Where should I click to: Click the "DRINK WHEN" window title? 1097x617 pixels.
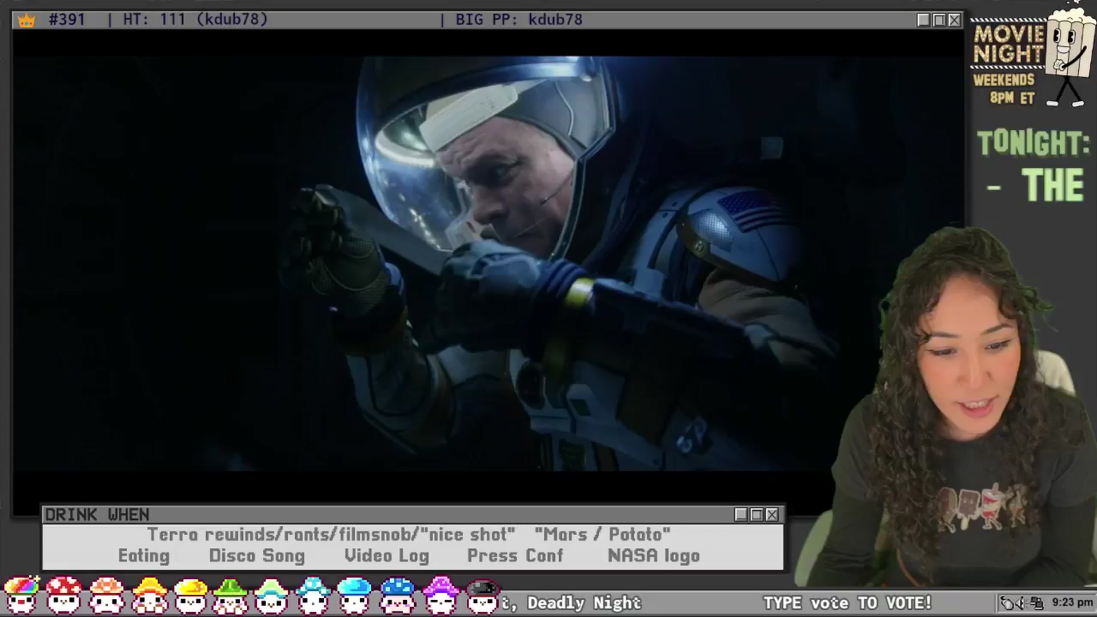tap(97, 515)
